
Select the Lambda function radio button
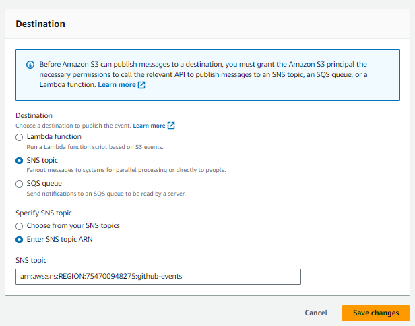click(x=19, y=137)
